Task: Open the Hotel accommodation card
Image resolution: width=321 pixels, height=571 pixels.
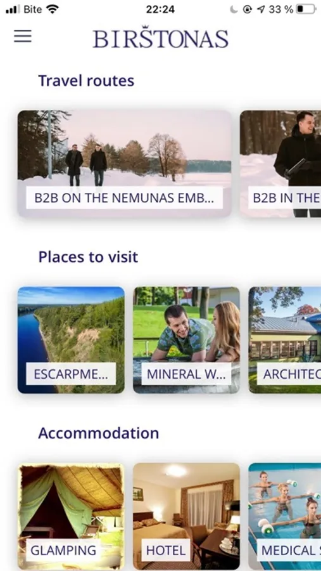Action: [x=187, y=516]
